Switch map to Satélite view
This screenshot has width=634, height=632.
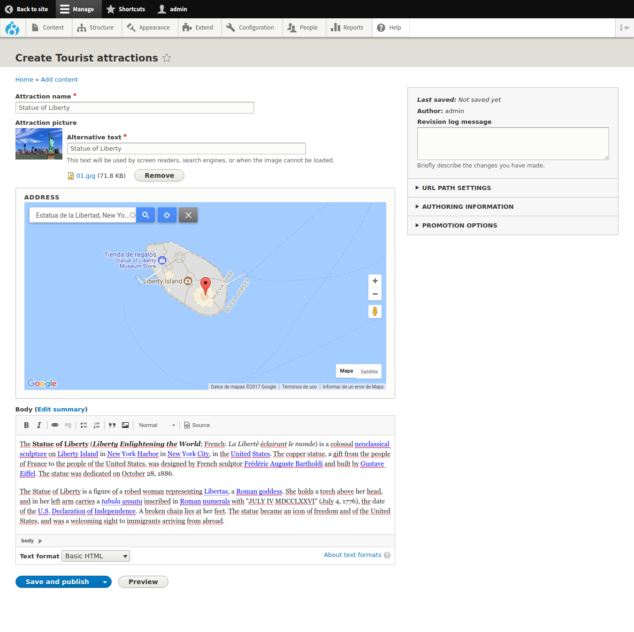tap(369, 372)
